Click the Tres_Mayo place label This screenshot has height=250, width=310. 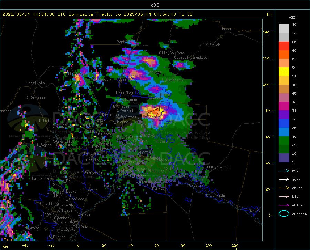click(125, 93)
